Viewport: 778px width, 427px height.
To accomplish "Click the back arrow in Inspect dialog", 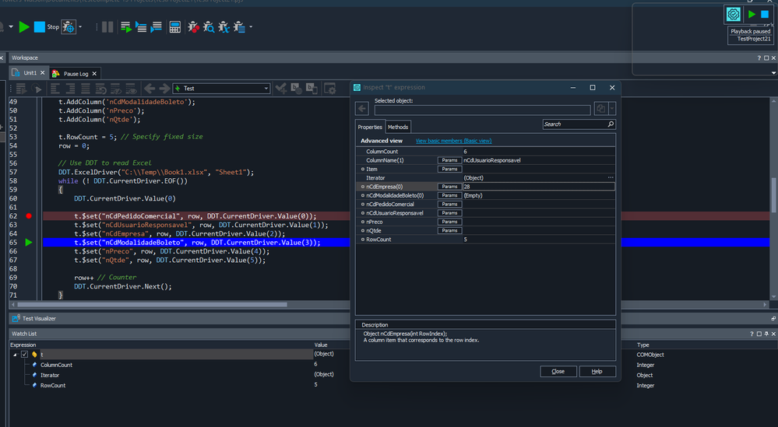I will [362, 110].
